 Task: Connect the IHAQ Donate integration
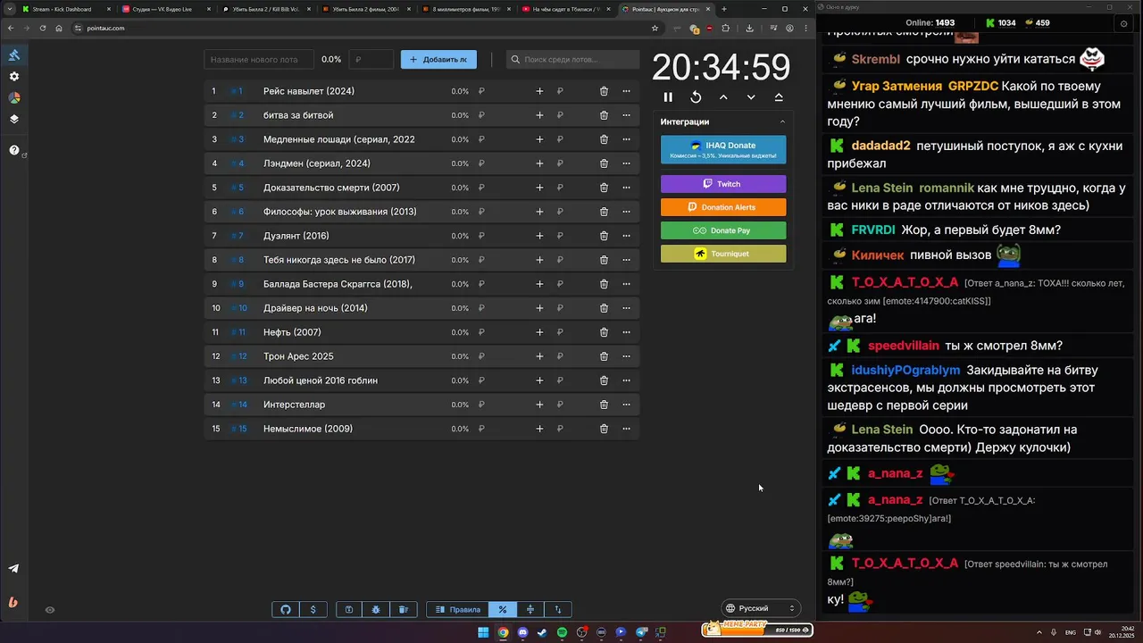[723, 150]
